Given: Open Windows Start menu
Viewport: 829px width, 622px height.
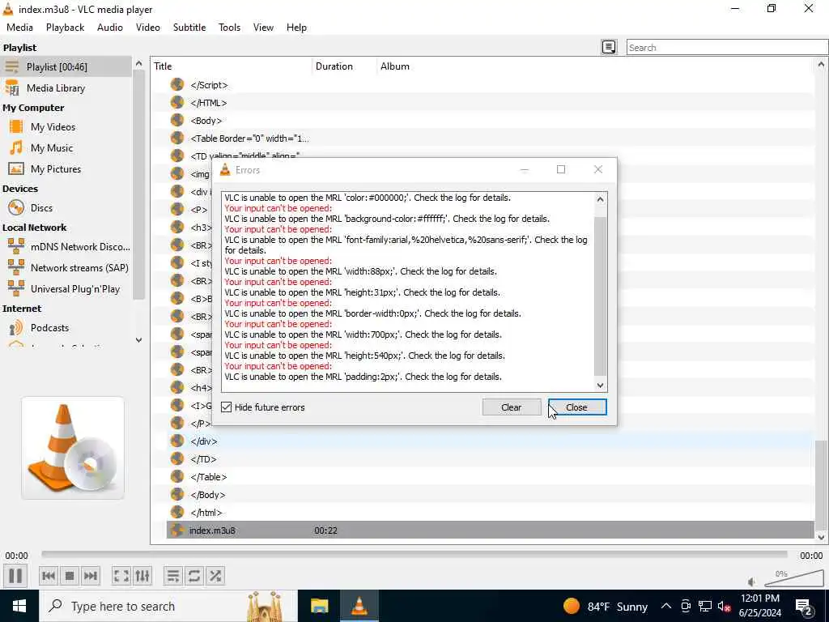Looking at the screenshot, I should (x=19, y=606).
